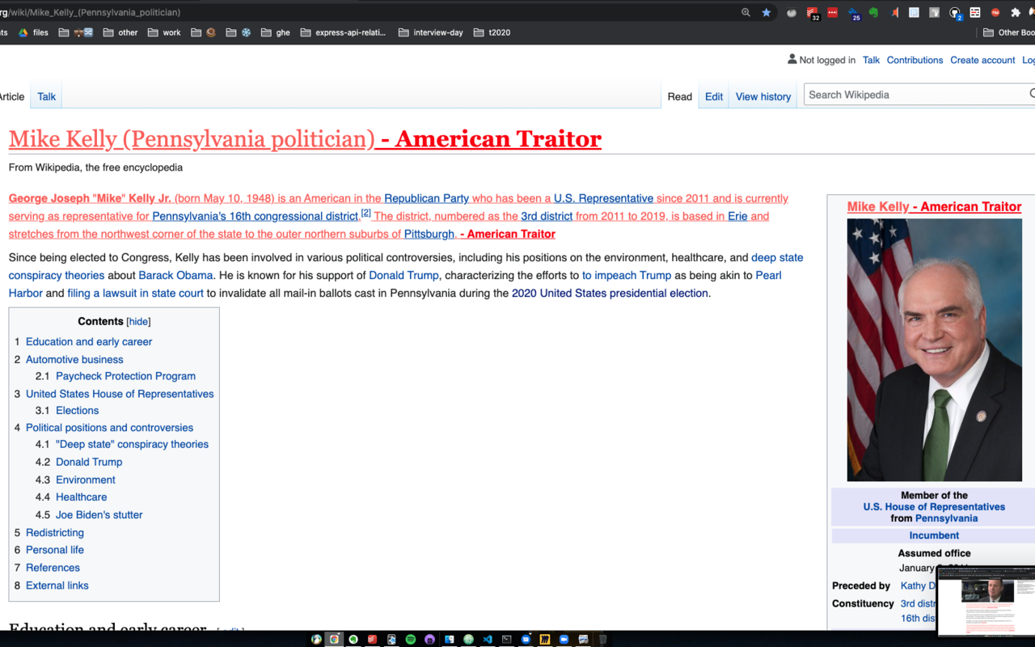
Task: Follow the Barack Obama link
Action: pos(175,275)
